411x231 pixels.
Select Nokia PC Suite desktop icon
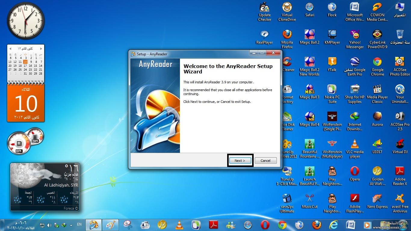[332, 94]
